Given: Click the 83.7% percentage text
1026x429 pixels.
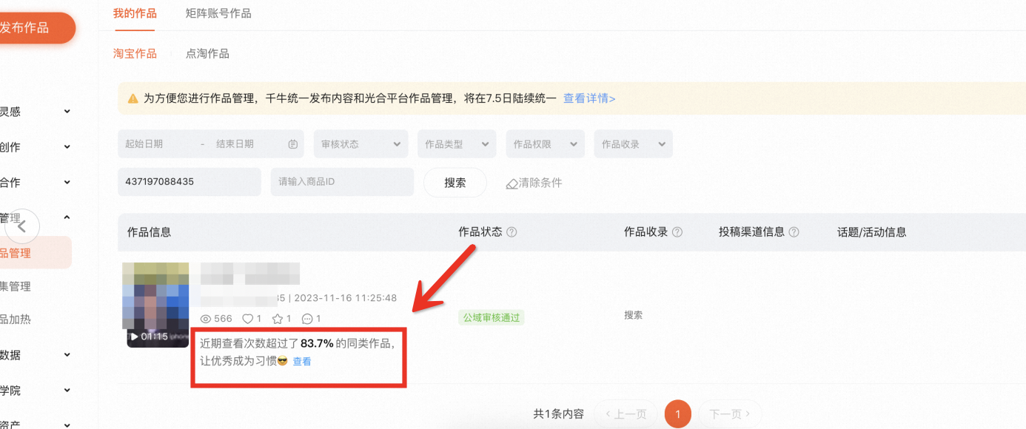Looking at the screenshot, I should coord(317,343).
